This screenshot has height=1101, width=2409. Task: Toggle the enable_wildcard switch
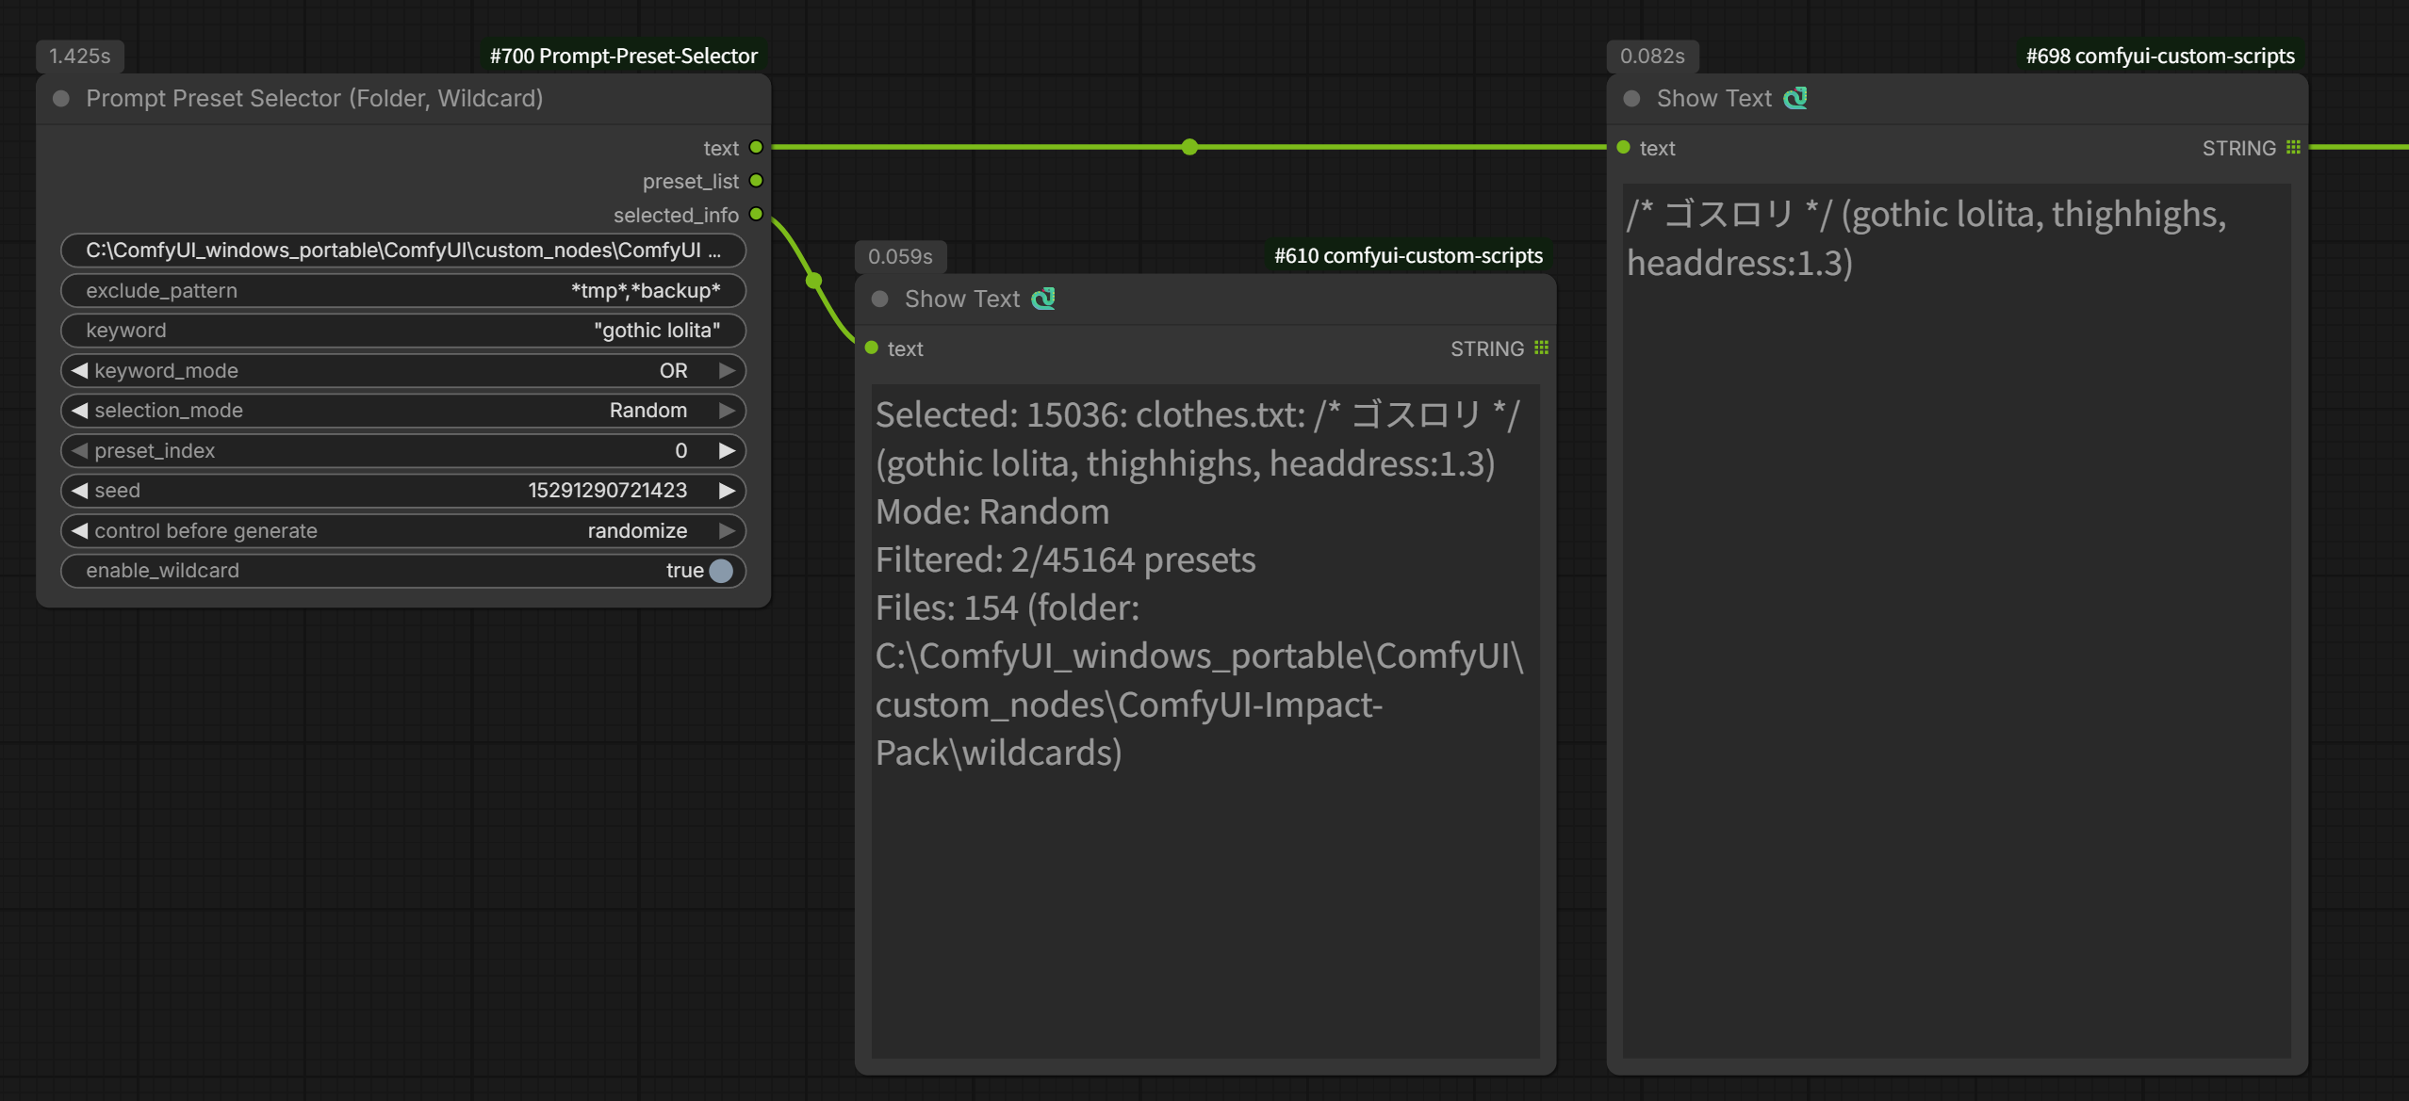(x=721, y=571)
